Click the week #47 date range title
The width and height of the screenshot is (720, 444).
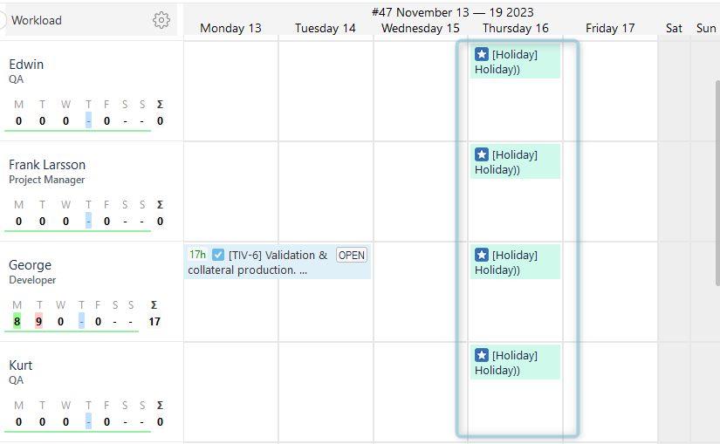pos(452,12)
